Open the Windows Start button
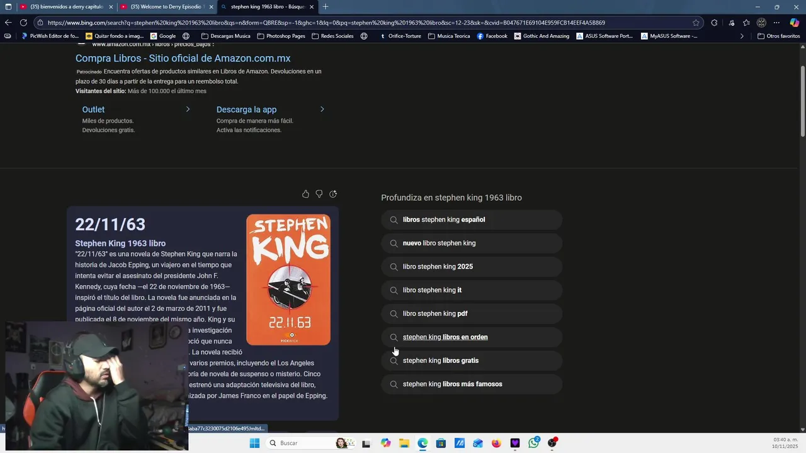Screen dimensions: 806x453 254,443
